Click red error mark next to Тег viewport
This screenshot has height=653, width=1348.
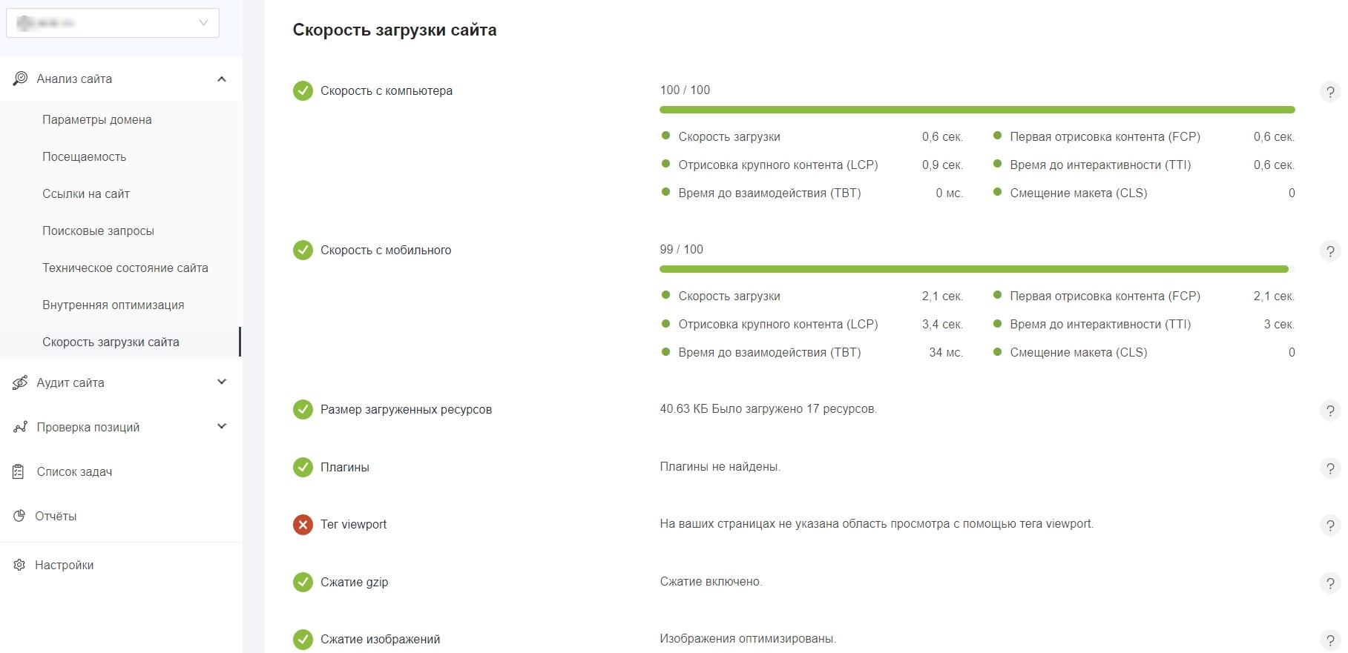pos(303,525)
